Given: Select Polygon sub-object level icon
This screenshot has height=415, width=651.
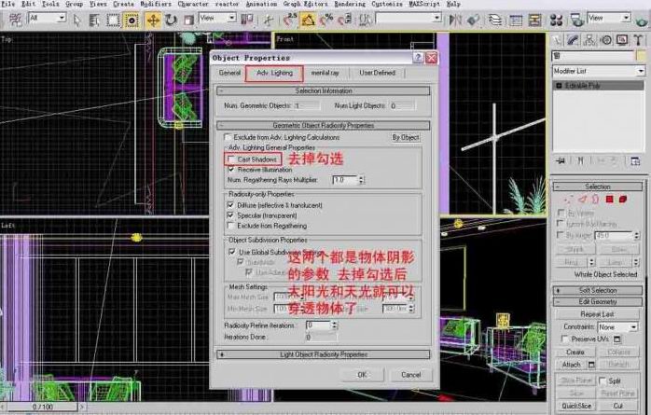Looking at the screenshot, I should [609, 199].
